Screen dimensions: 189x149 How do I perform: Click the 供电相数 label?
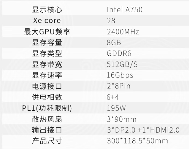[x=47, y=97]
